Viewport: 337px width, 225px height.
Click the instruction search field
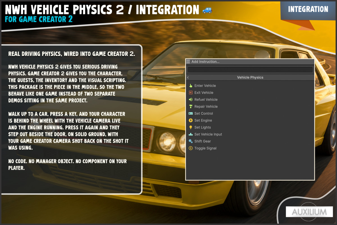[250, 69]
